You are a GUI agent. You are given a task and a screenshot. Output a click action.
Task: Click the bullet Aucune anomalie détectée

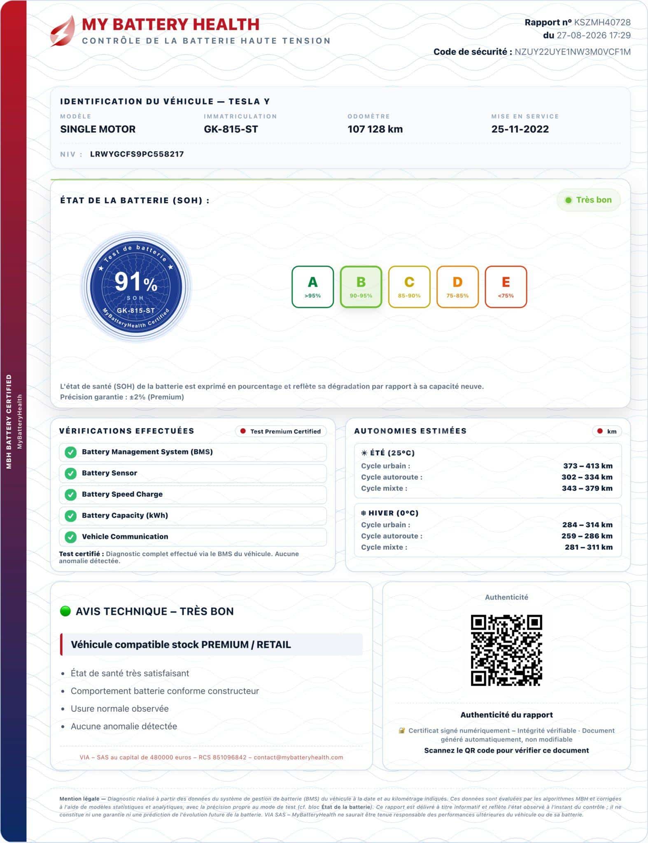[x=124, y=727]
